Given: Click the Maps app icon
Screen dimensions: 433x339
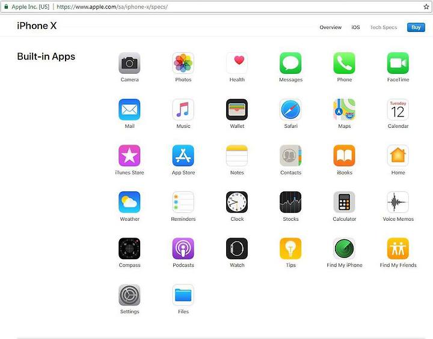Looking at the screenshot, I should pos(345,109).
